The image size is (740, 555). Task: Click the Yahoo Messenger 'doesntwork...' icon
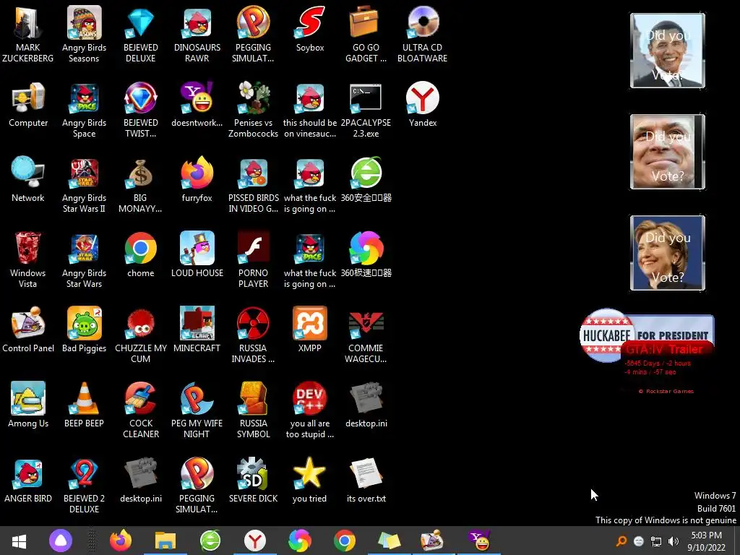click(197, 104)
